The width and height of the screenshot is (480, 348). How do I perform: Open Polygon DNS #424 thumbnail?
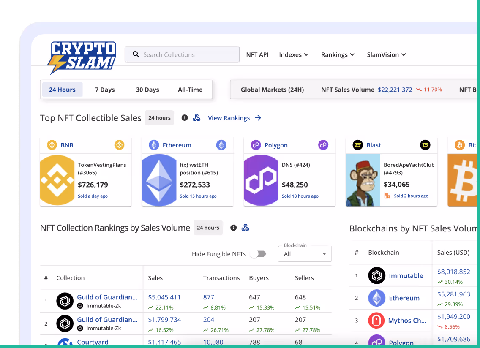click(261, 180)
